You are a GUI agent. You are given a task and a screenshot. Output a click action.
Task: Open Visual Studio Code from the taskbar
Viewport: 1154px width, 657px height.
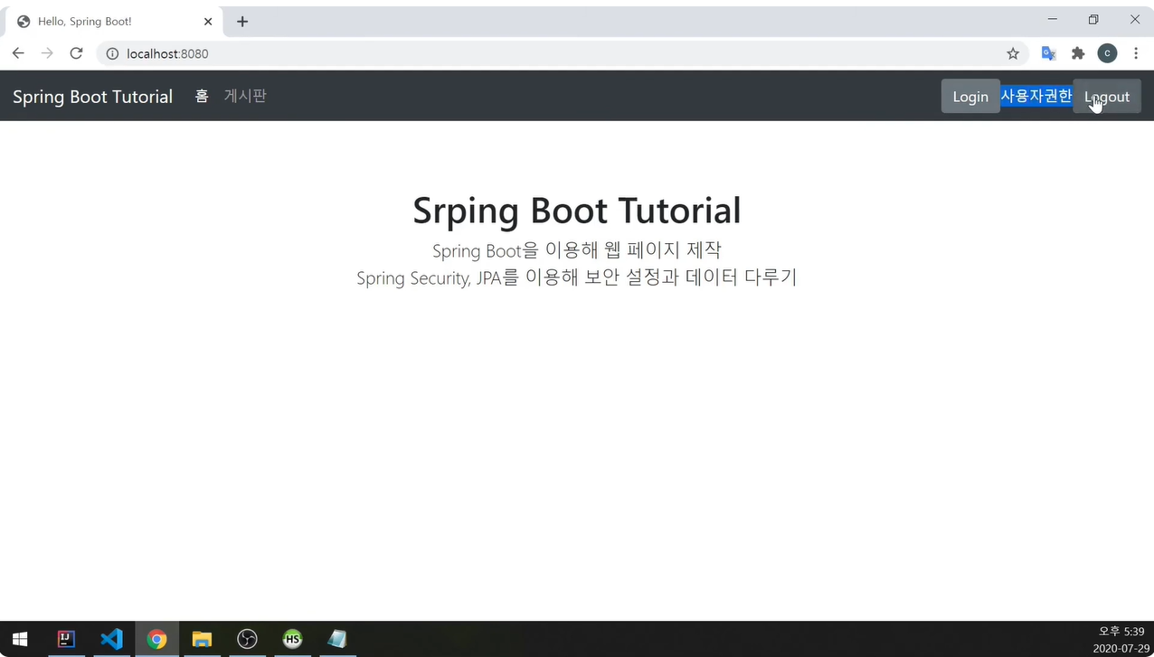111,639
